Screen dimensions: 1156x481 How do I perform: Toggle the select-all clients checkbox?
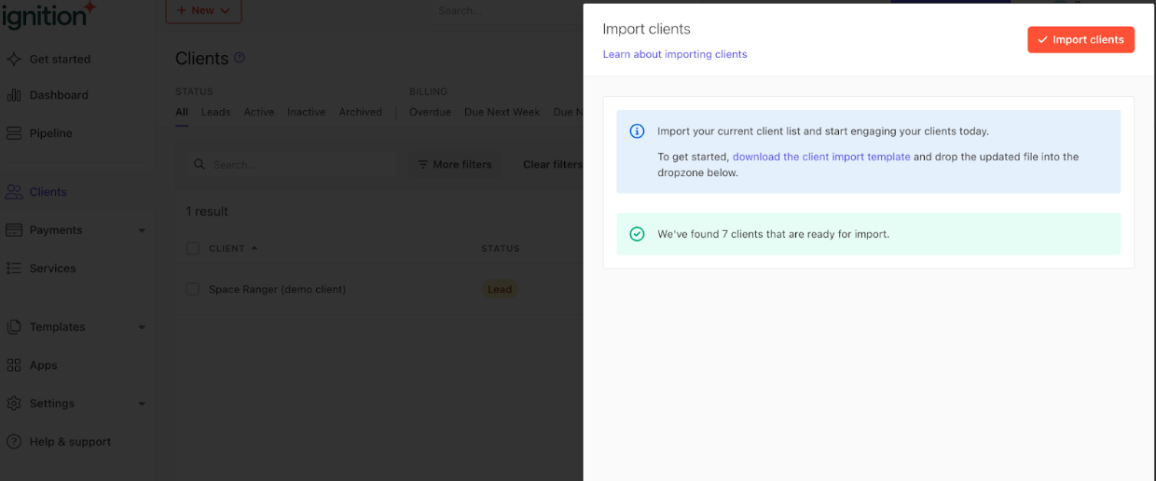pyautogui.click(x=192, y=249)
